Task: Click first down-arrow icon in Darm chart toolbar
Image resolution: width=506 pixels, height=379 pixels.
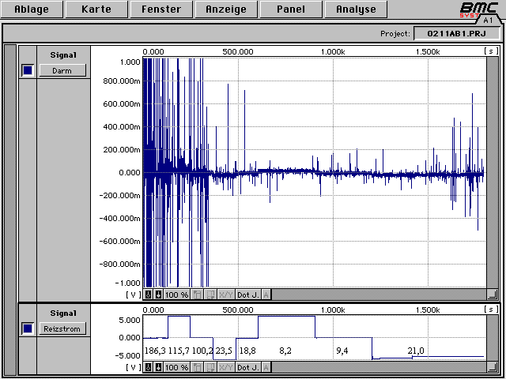Action: (x=148, y=295)
